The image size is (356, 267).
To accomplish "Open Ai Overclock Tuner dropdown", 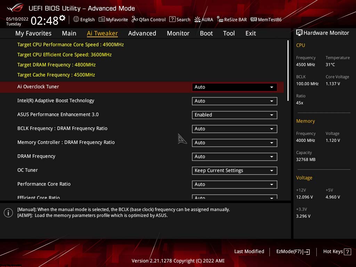I will (234, 87).
